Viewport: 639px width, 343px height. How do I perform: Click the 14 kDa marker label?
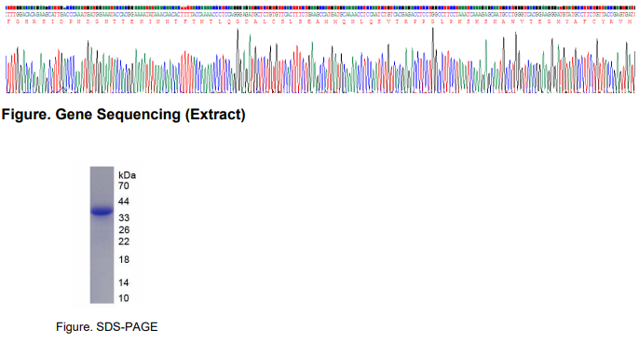(x=124, y=282)
